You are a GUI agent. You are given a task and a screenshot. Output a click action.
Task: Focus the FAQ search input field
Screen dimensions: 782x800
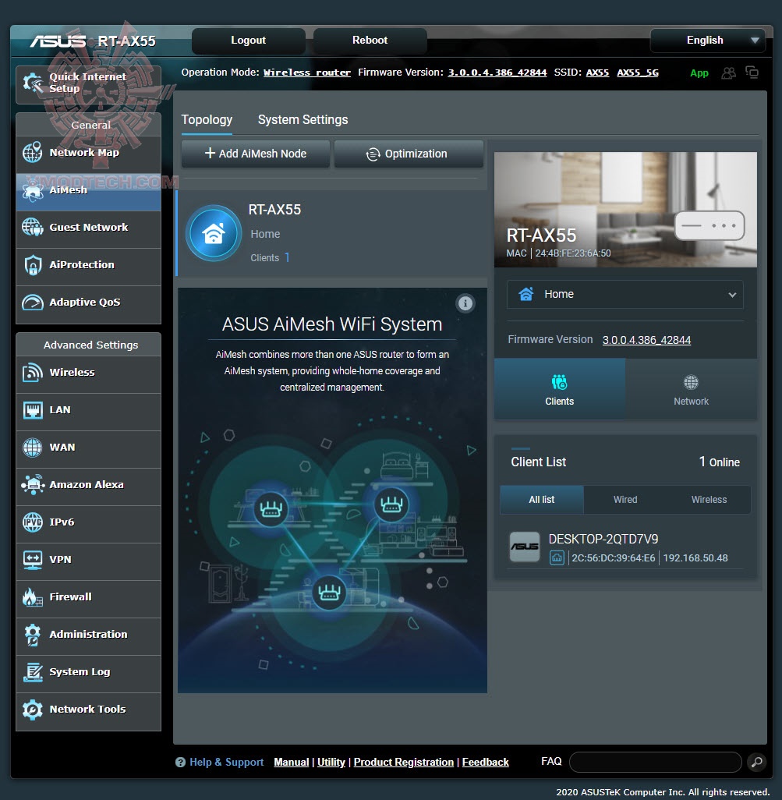[x=655, y=763]
